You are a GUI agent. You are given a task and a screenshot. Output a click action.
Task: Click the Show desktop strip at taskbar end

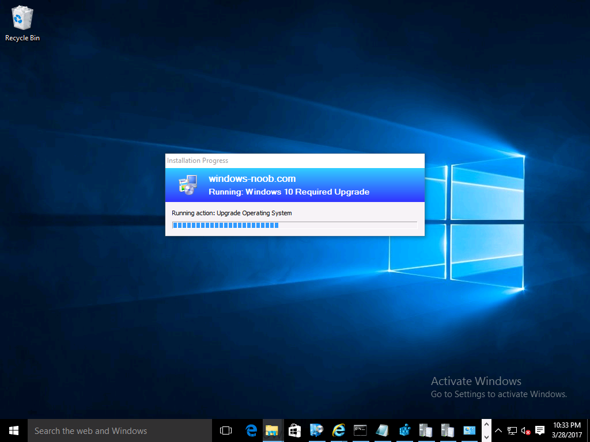tap(588, 430)
